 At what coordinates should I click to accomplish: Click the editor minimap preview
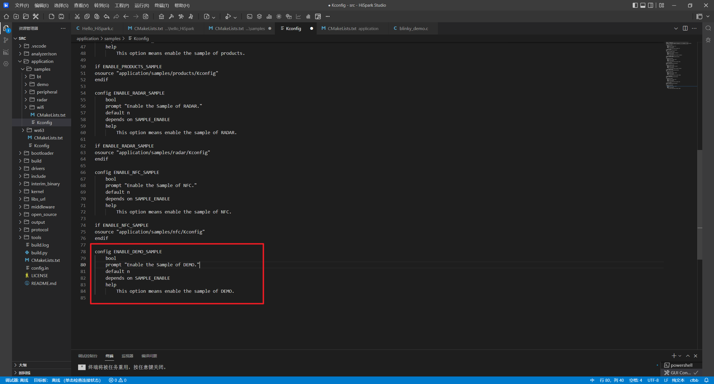[681, 65]
